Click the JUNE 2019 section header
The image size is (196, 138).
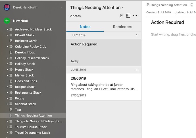coord(104,70)
